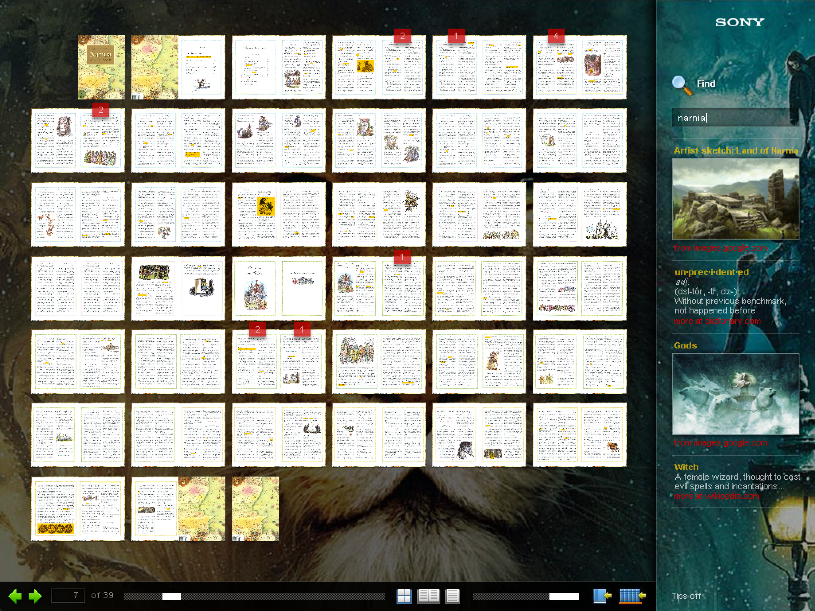Open the Narnia book cover thumbnail
The height and width of the screenshot is (611, 815).
[101, 67]
